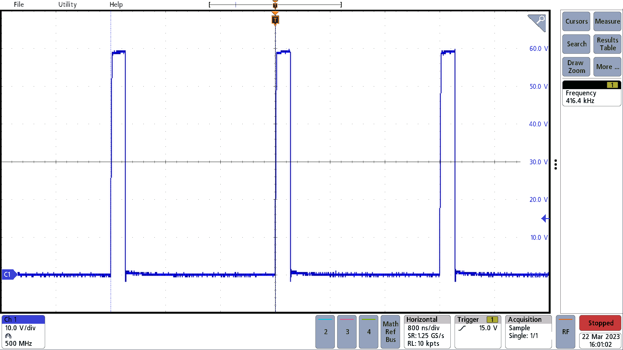Click the SR: 1.25 GS/s sample rate text

click(426, 336)
